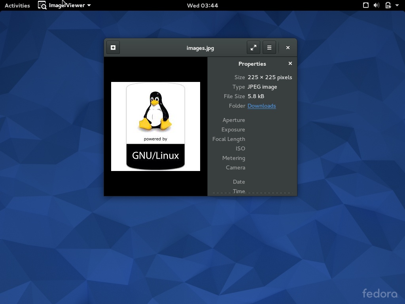The height and width of the screenshot is (304, 405).
Task: Open the clock showing Wed 03:44
Action: pyautogui.click(x=202, y=6)
